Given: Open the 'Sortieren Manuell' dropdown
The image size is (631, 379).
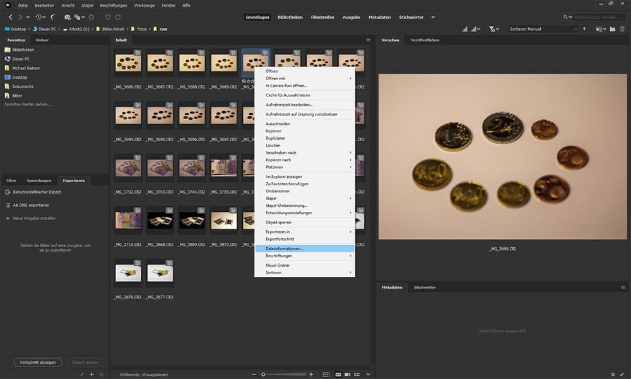Looking at the screenshot, I should point(543,29).
